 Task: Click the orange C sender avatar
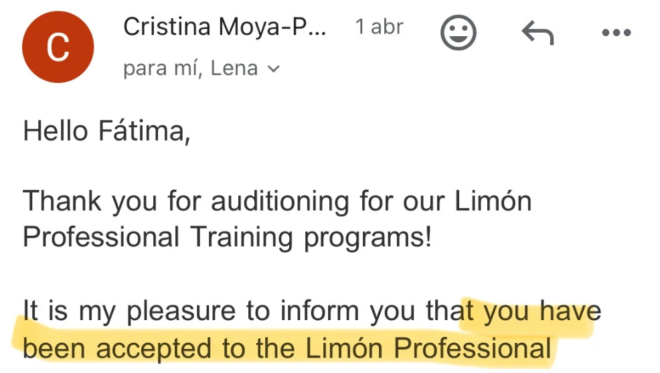57,48
